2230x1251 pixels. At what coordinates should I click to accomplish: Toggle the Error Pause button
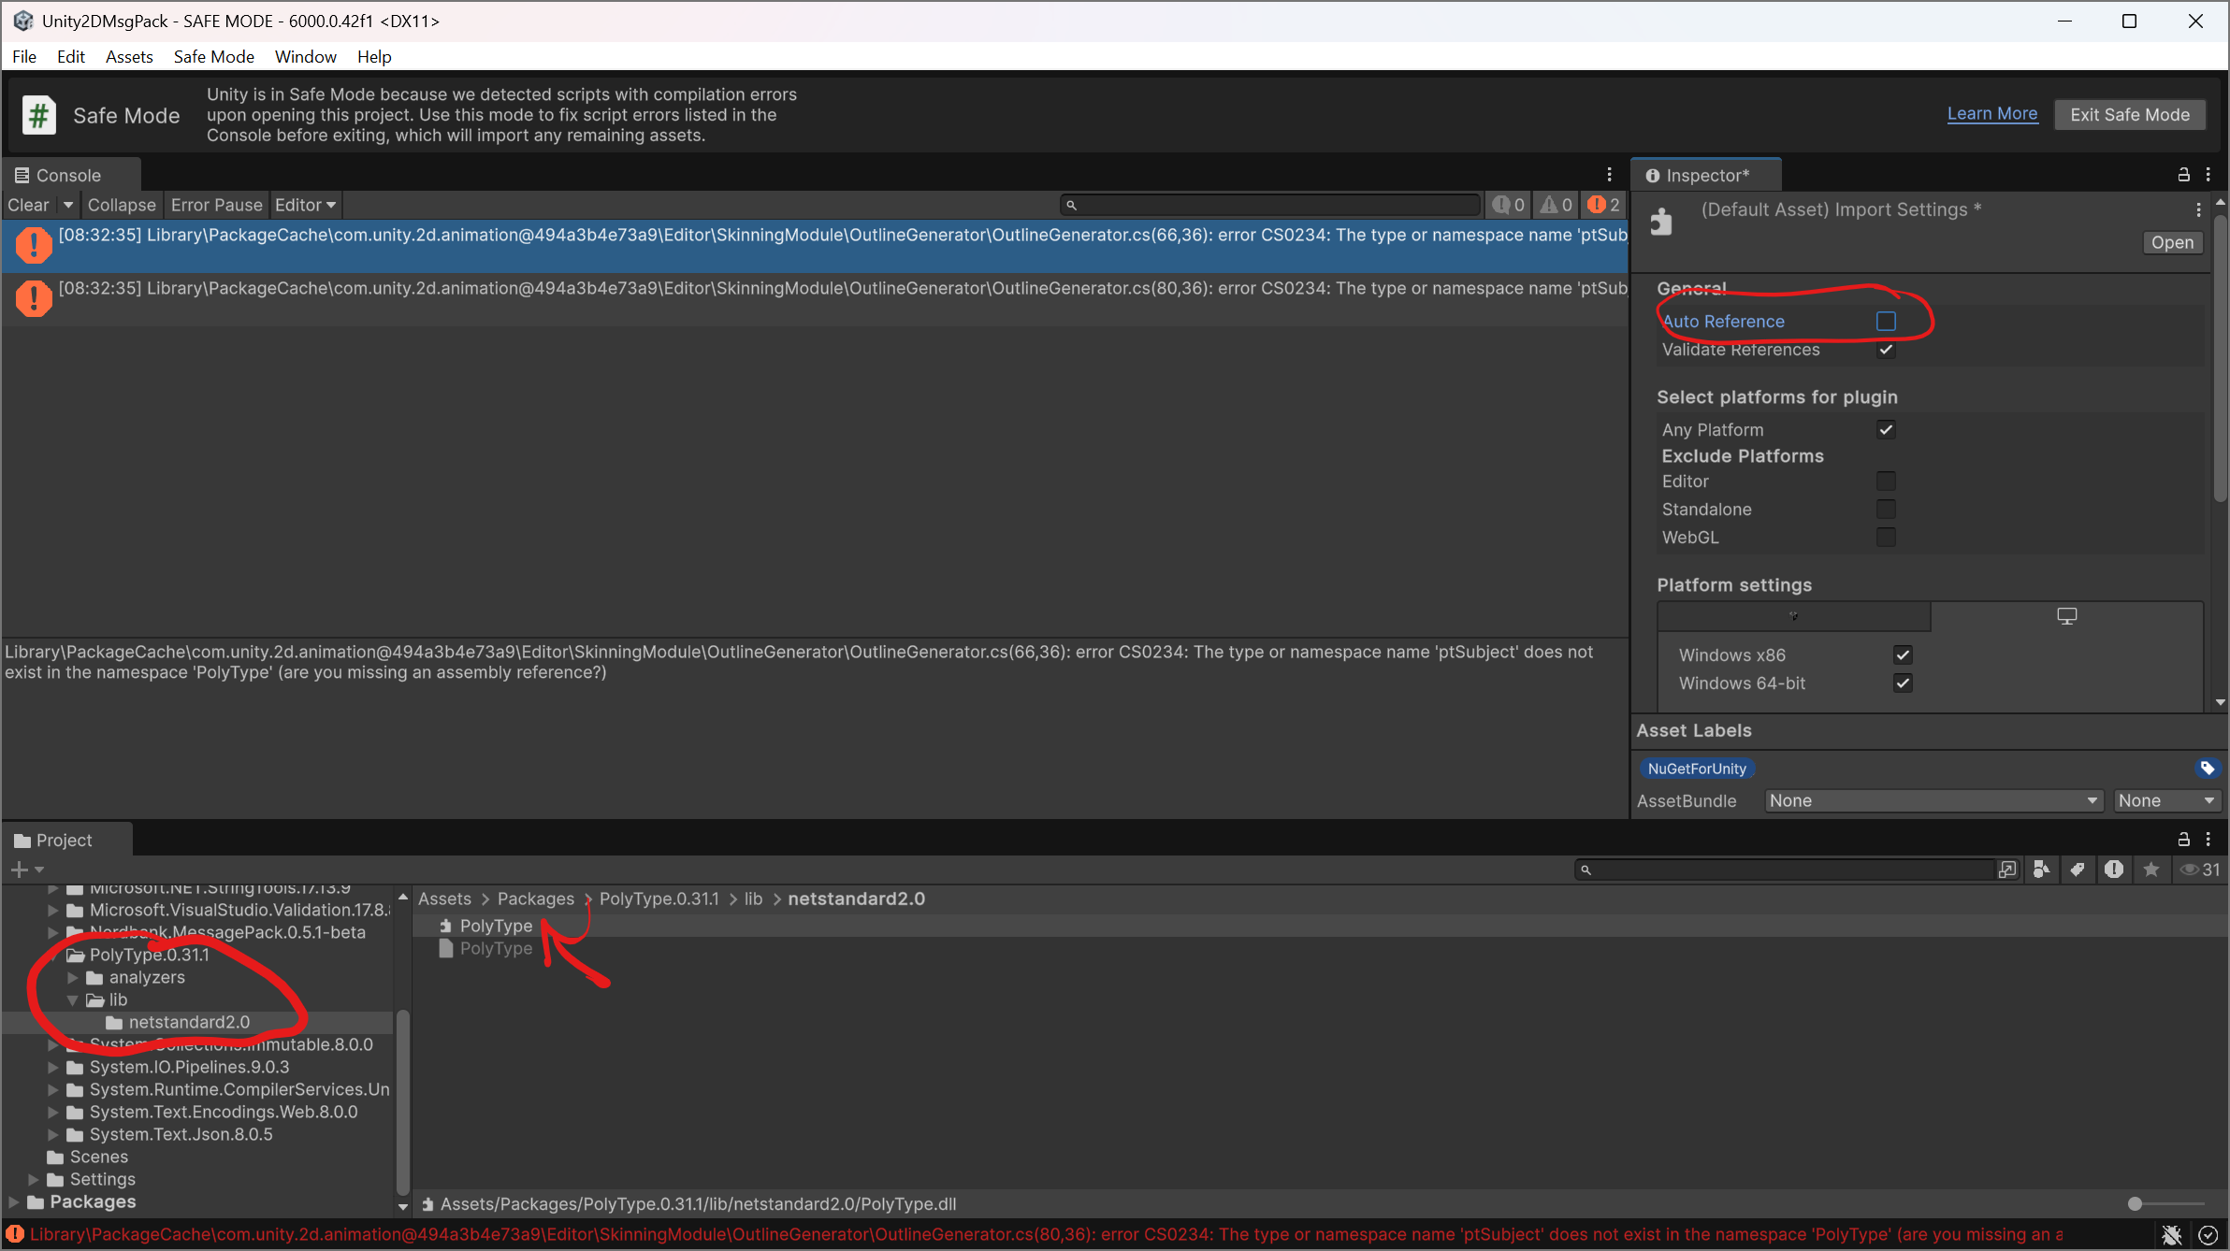click(216, 205)
